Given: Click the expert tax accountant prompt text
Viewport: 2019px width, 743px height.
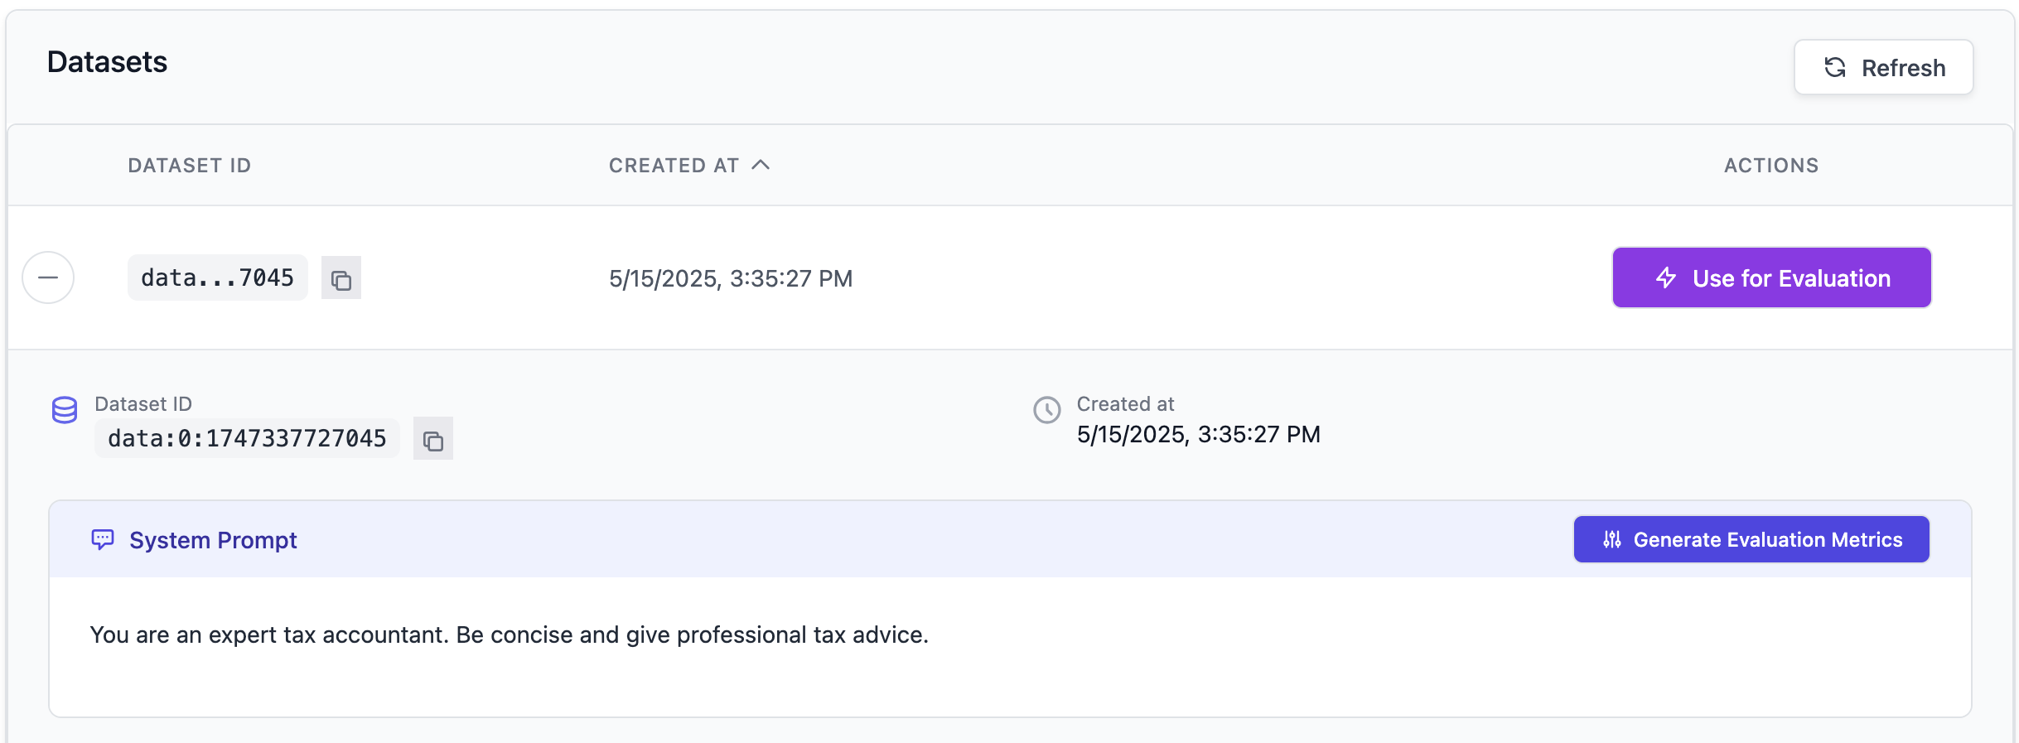Looking at the screenshot, I should pyautogui.click(x=509, y=634).
